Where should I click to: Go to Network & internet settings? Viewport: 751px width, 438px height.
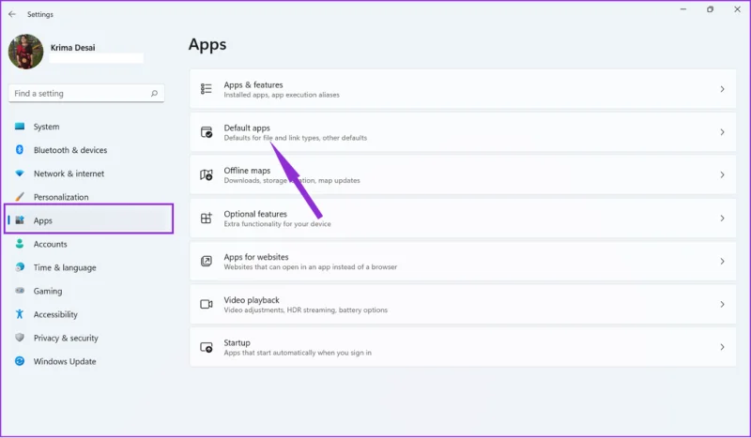pos(69,174)
